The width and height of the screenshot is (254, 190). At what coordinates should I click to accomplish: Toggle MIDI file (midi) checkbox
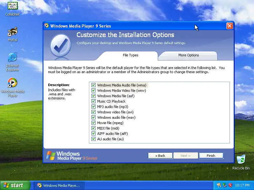[x=93, y=128]
